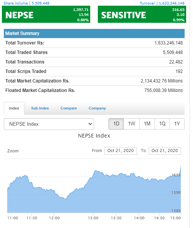The height and width of the screenshot is (228, 193).
Task: Click the 13:30 time axis label
Action: (116, 218)
